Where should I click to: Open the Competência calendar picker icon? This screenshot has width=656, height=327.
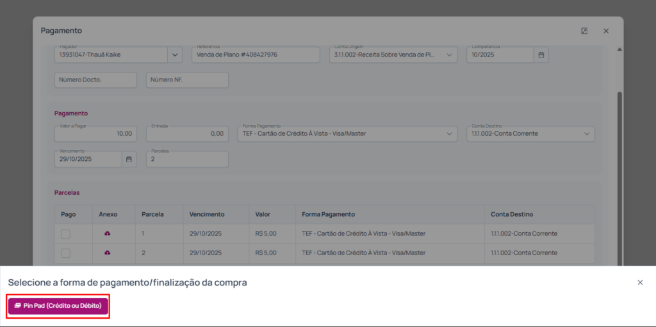click(x=541, y=55)
